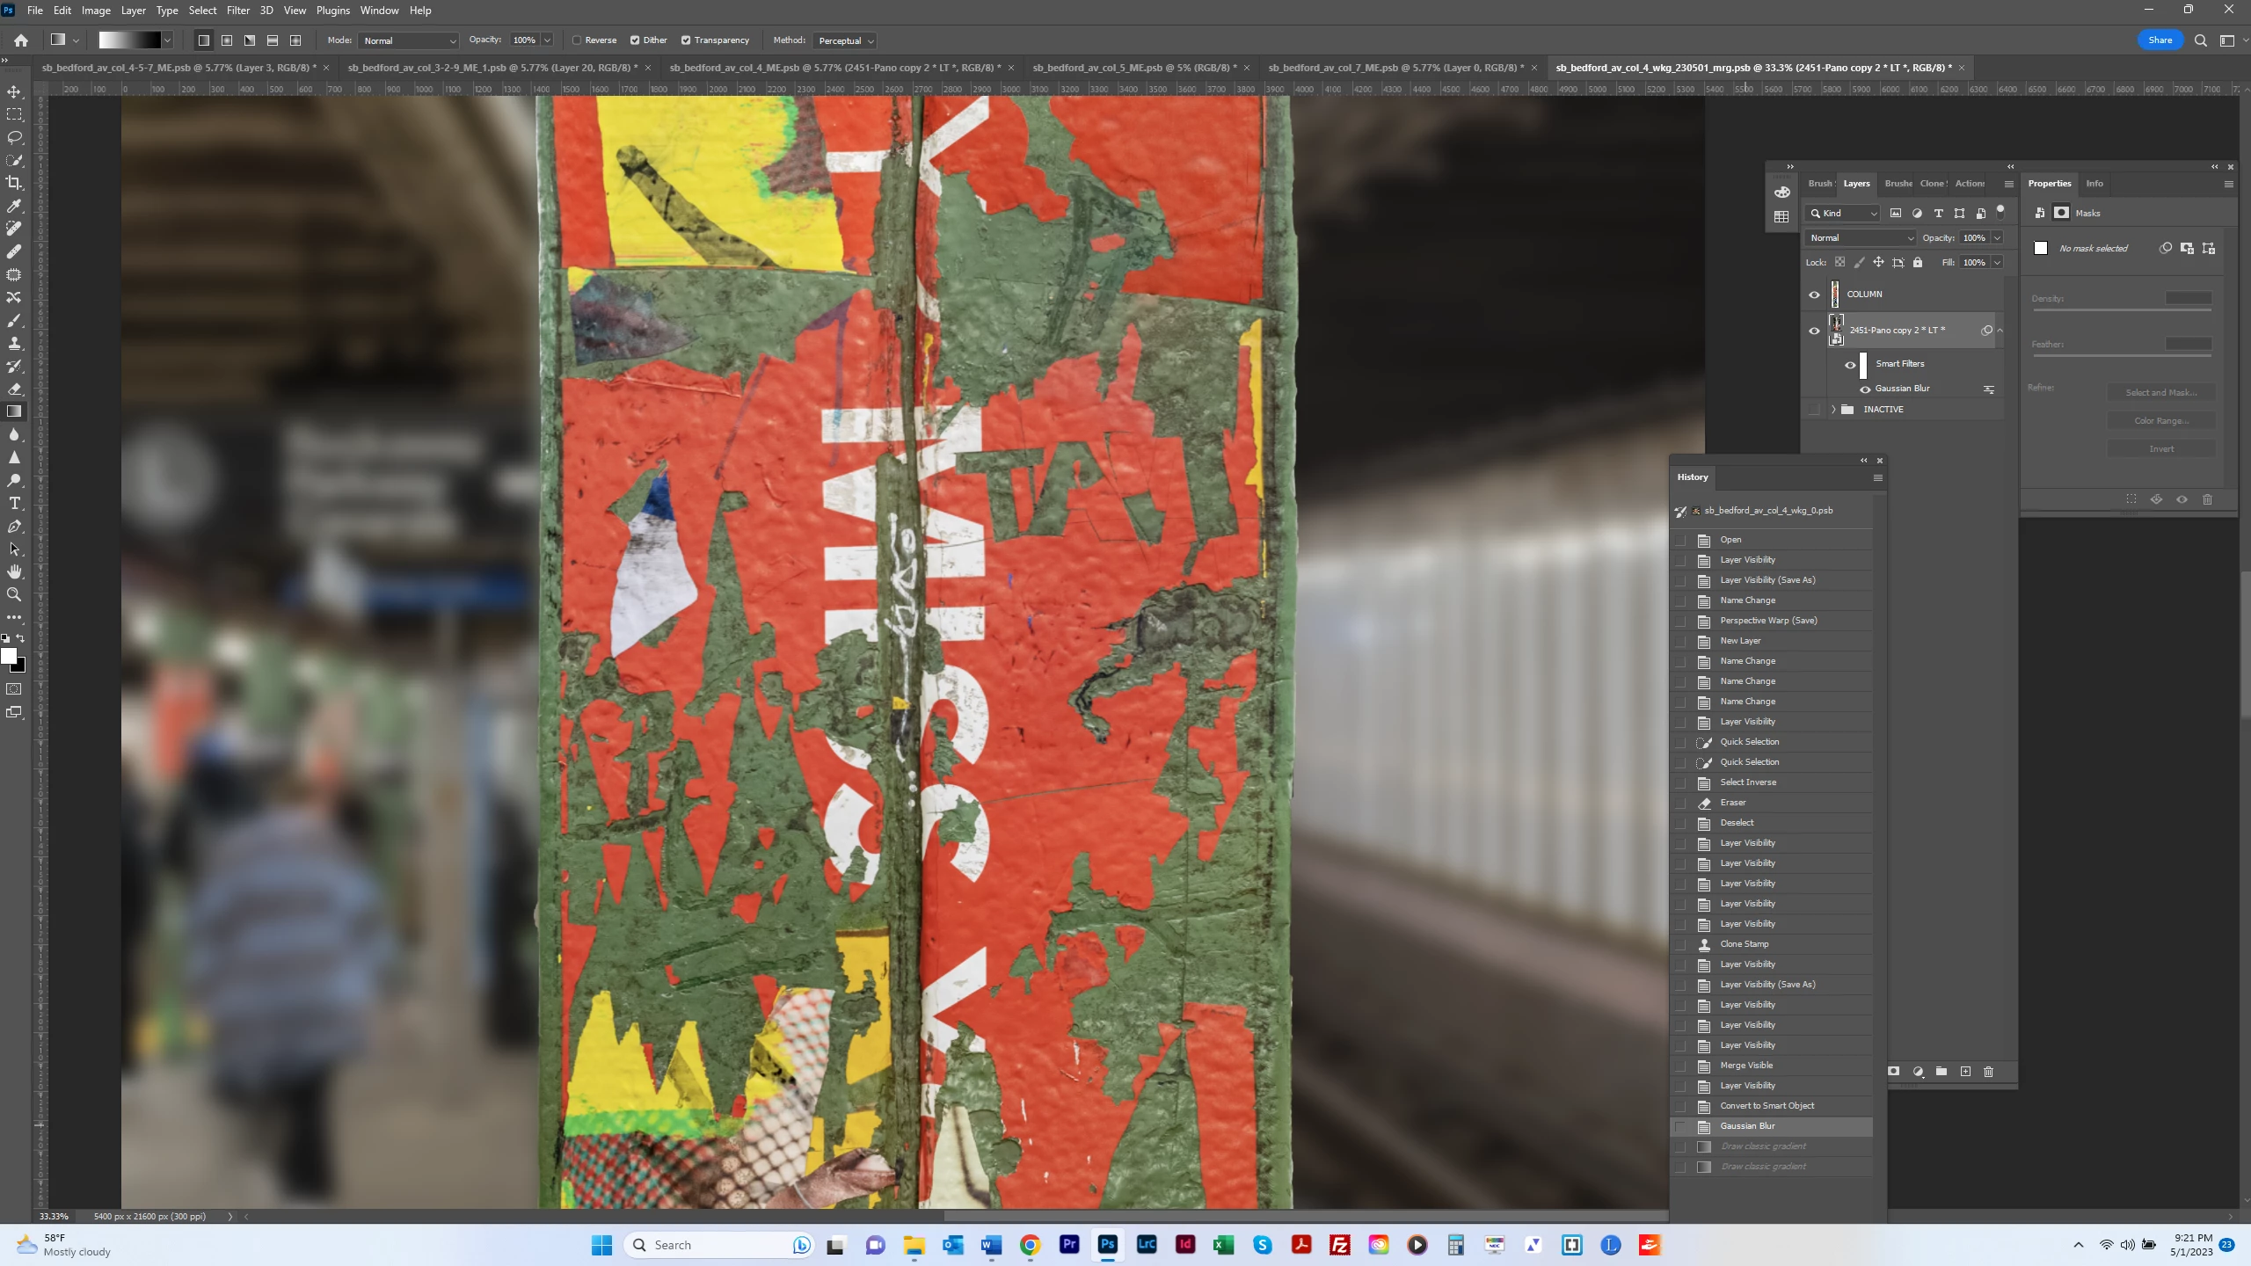The height and width of the screenshot is (1266, 2251).
Task: Click delete layer trash icon
Action: [x=1988, y=1071]
